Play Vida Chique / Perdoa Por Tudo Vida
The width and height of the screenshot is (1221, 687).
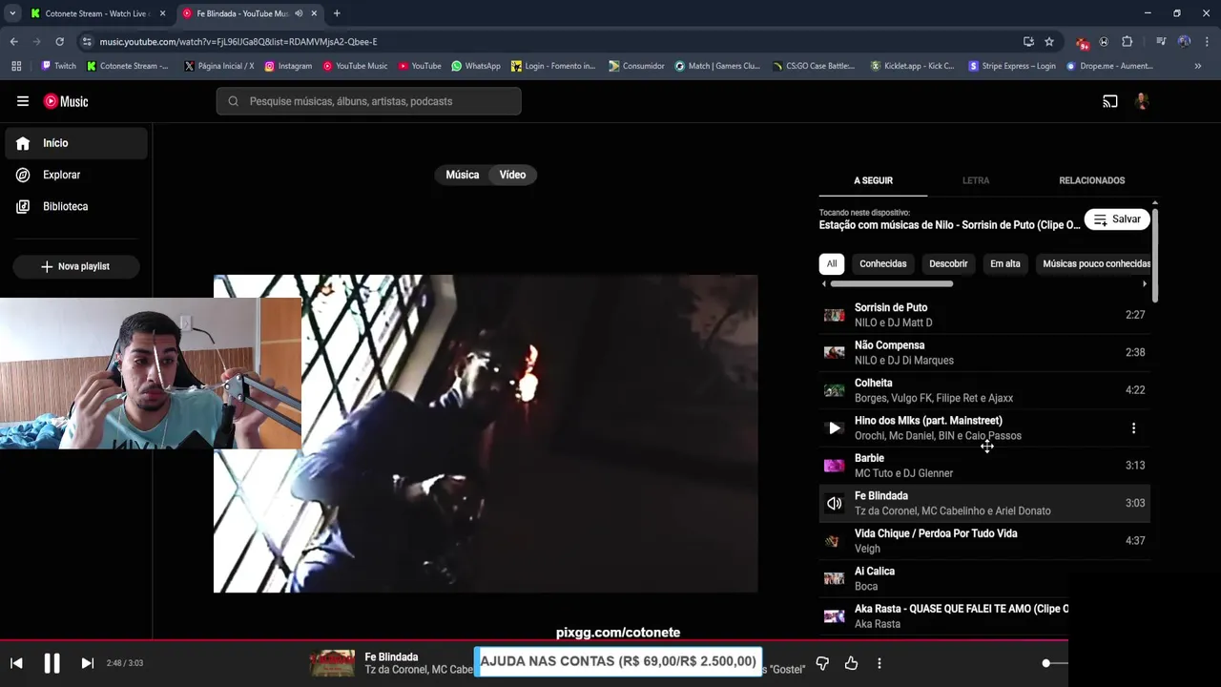pyautogui.click(x=984, y=541)
